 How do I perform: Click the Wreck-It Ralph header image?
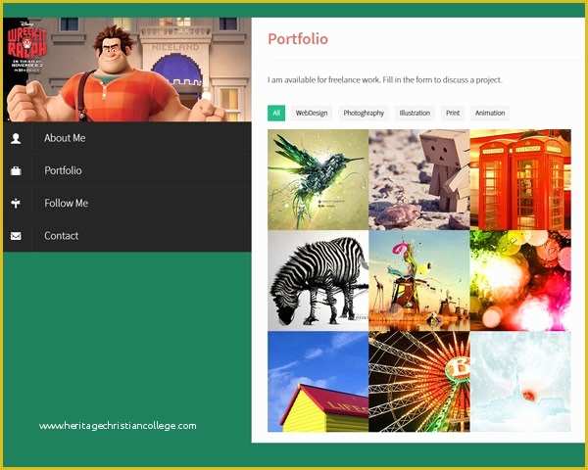[127, 70]
